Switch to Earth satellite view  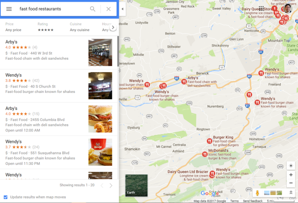pos(136,186)
